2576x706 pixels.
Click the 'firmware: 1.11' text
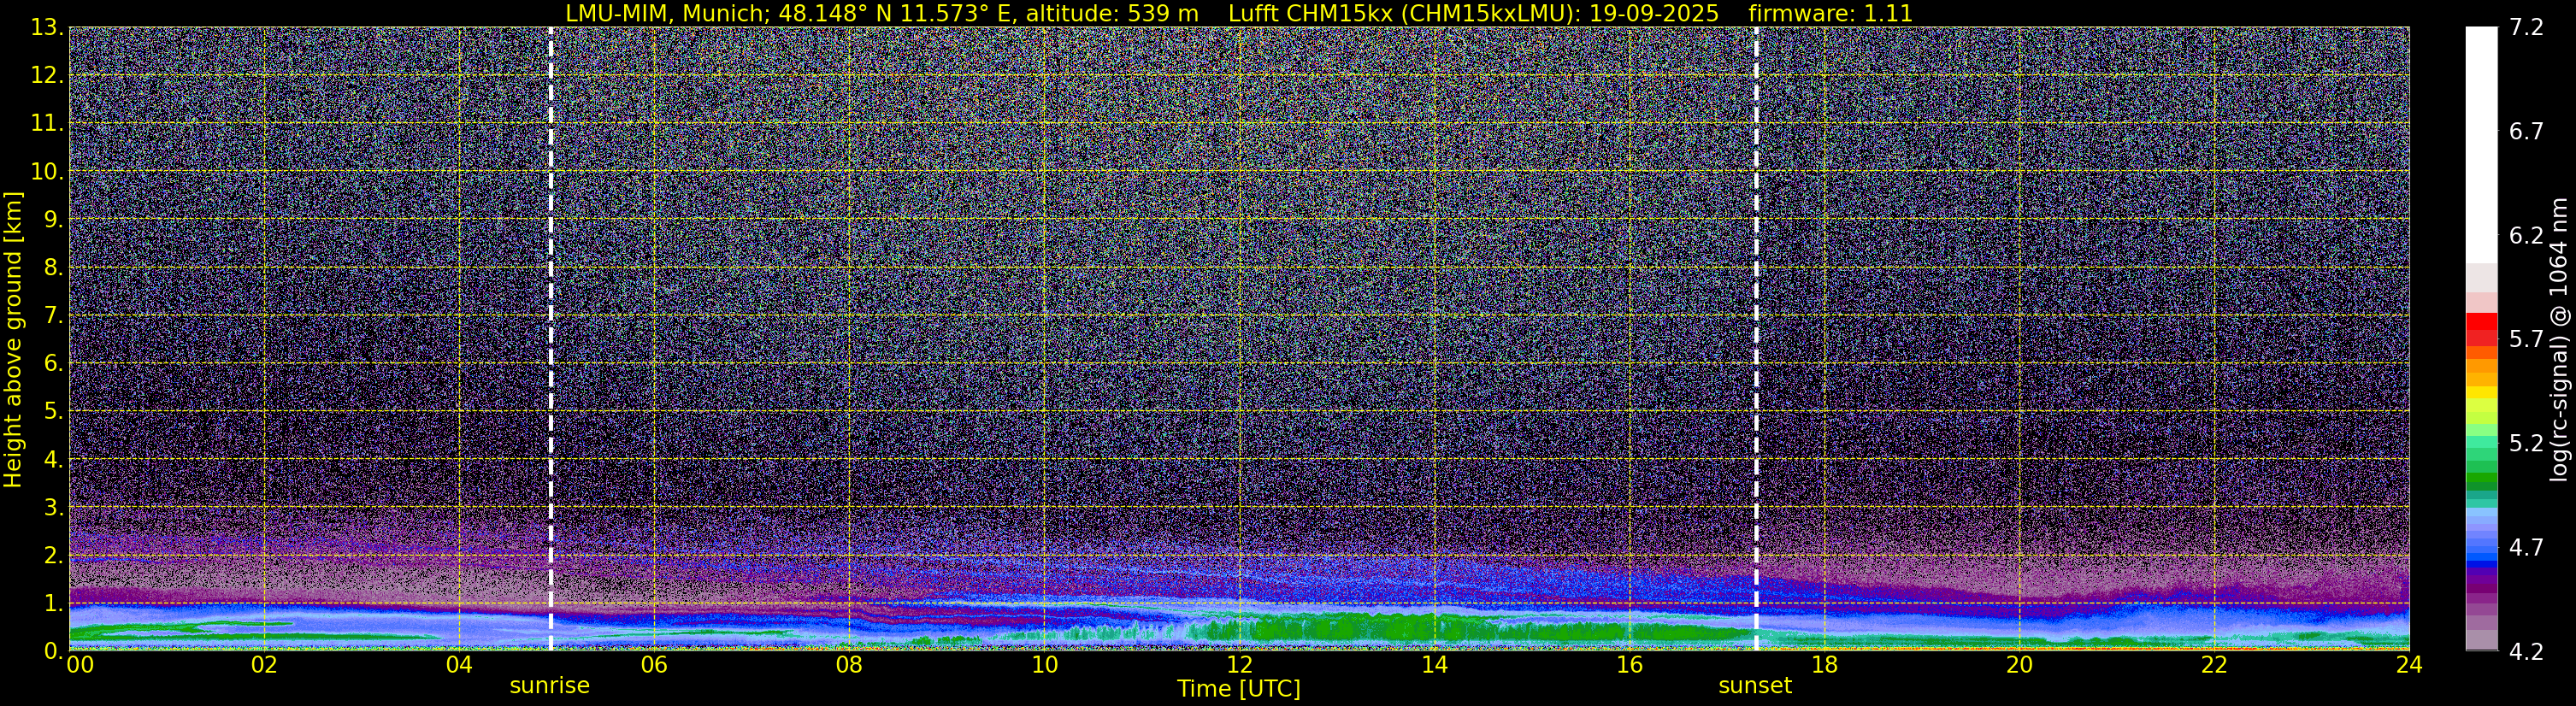pos(1831,14)
